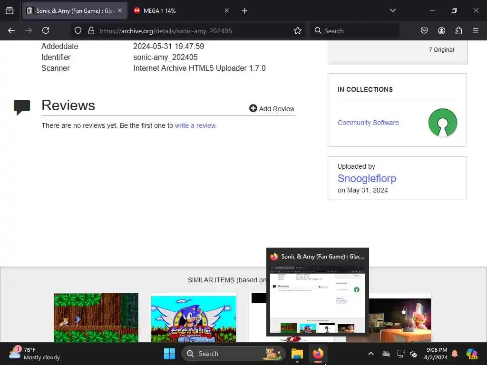487x365 pixels.
Task: Select Internet Archive HTML5 Uploader 1.7.0 text
Action: point(199,68)
